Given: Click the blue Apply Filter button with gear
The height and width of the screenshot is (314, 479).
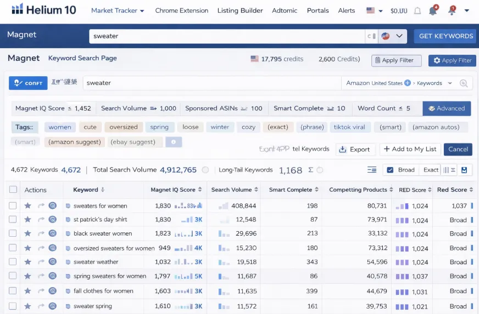Looking at the screenshot, I should (452, 60).
